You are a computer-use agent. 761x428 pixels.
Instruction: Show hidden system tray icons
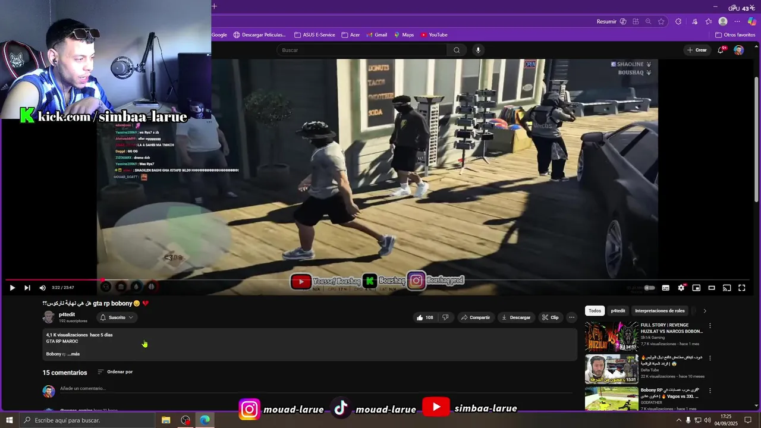coord(678,420)
